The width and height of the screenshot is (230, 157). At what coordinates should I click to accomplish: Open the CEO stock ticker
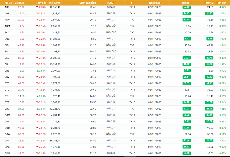tap(7, 58)
